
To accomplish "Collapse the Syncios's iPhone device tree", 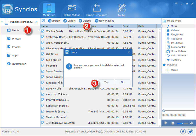I will pos(2,22).
